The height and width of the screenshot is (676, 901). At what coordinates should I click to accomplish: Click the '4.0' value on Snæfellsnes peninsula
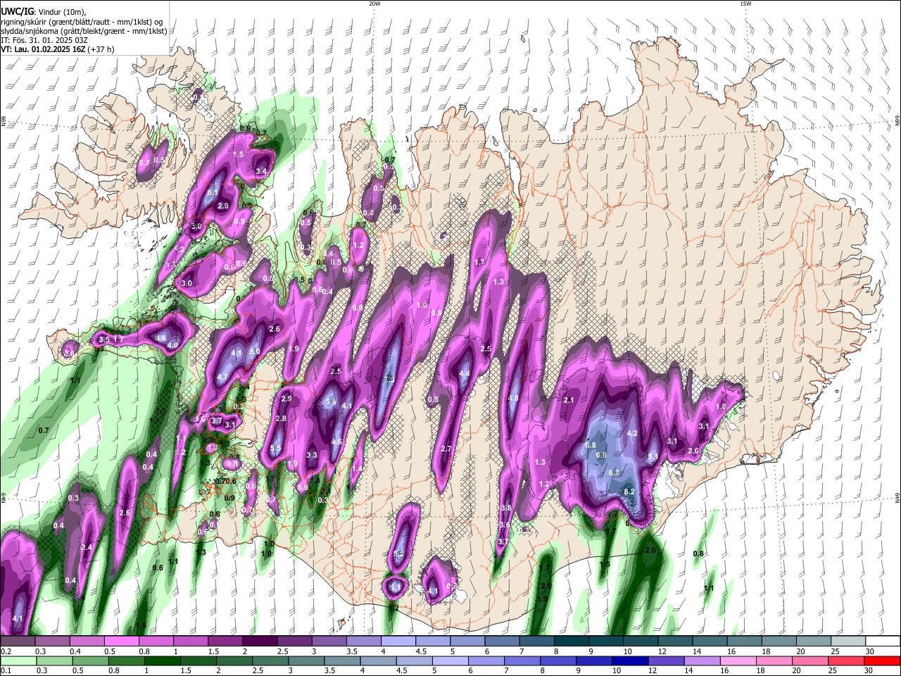tap(172, 345)
